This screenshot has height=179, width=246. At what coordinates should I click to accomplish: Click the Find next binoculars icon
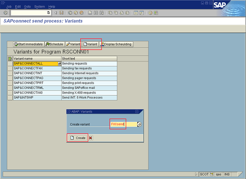101,13
